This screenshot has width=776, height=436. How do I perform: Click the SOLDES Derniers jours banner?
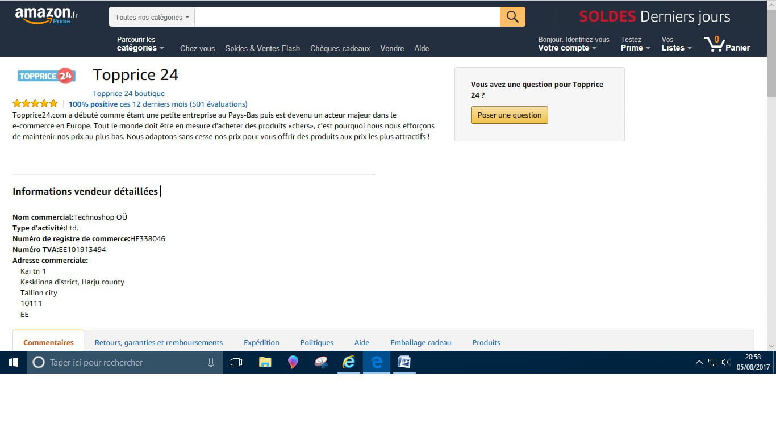click(x=654, y=16)
